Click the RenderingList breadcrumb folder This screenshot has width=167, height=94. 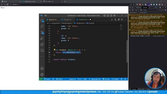(x=67, y=23)
